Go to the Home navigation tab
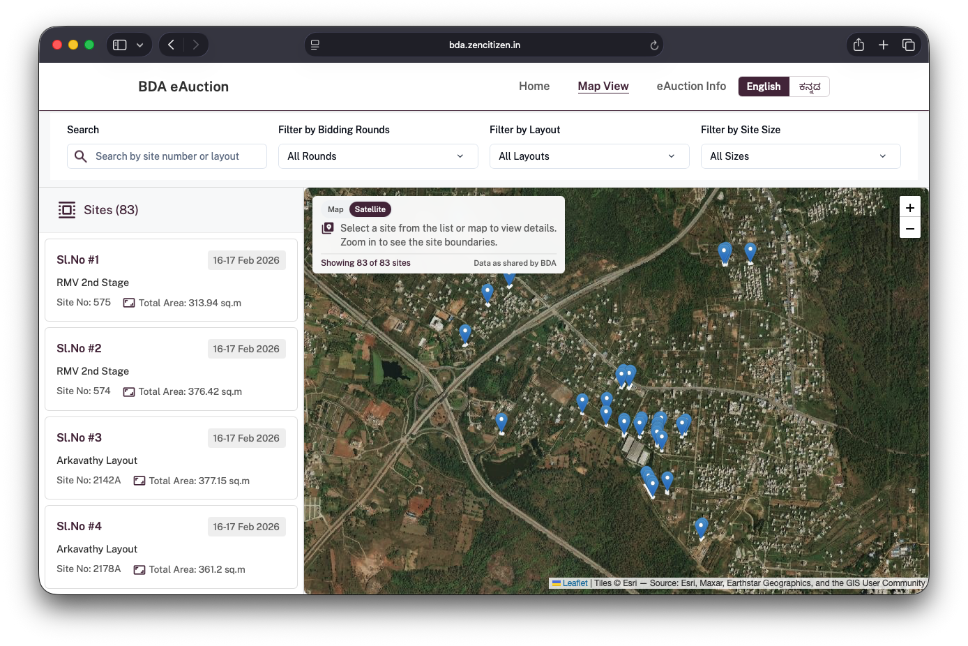The height and width of the screenshot is (646, 968). (x=534, y=87)
